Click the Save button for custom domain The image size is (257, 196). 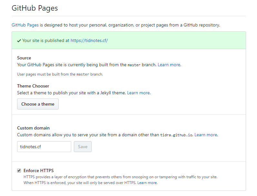[83, 147]
